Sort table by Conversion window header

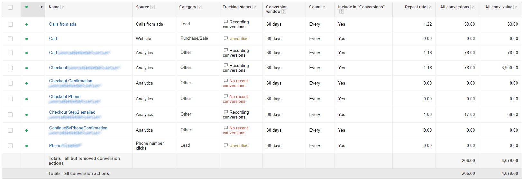[x=277, y=9]
